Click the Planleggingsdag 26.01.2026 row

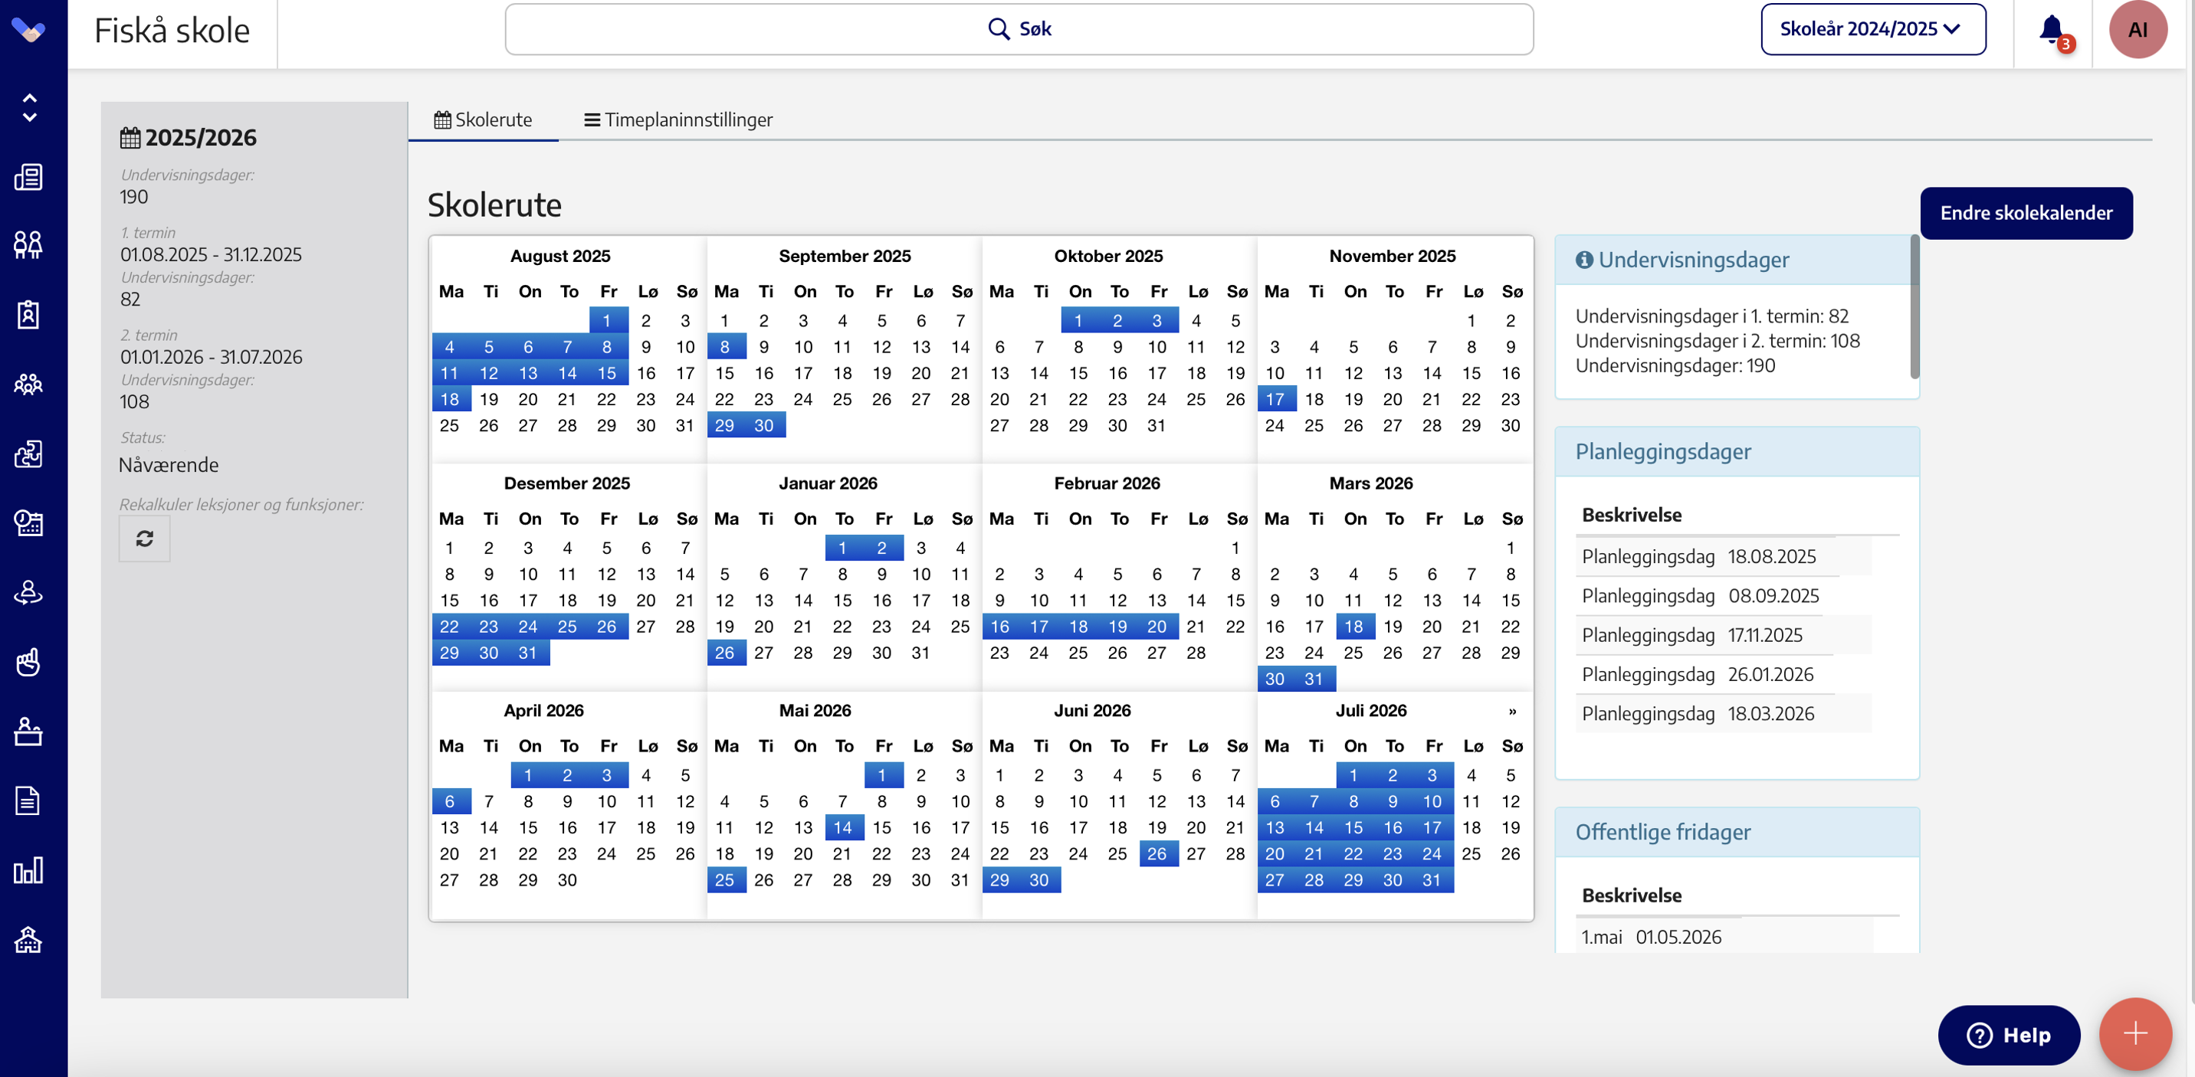(x=1723, y=674)
